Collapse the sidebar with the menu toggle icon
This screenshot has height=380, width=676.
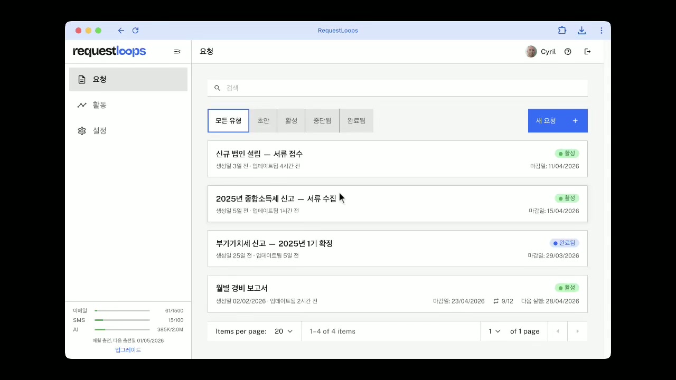[x=177, y=52]
